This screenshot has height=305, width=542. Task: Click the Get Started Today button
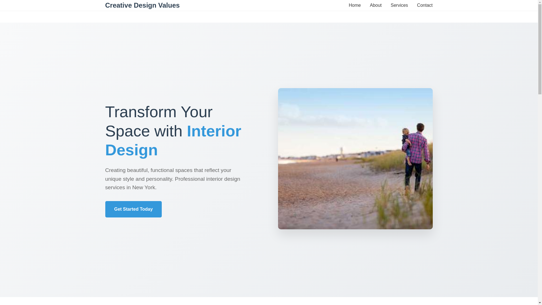point(133,209)
